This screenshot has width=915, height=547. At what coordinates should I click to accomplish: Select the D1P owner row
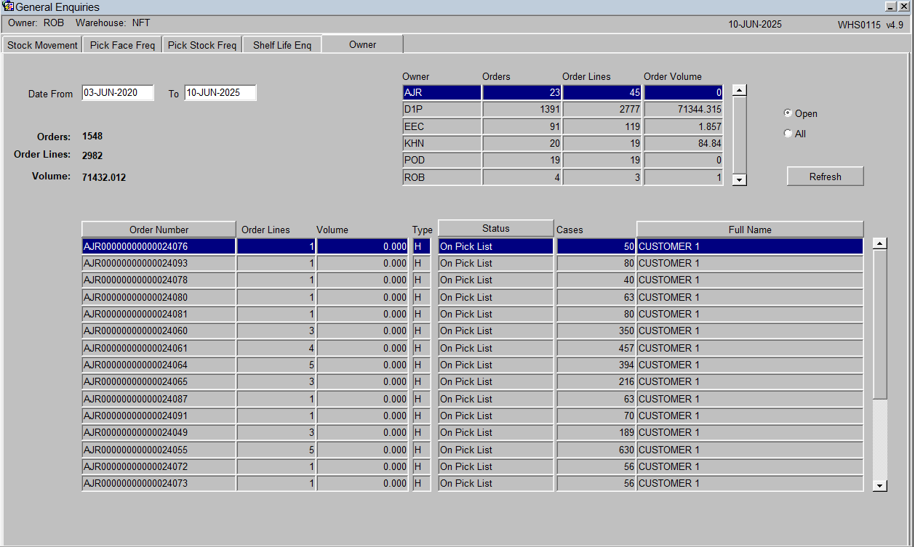[562, 110]
